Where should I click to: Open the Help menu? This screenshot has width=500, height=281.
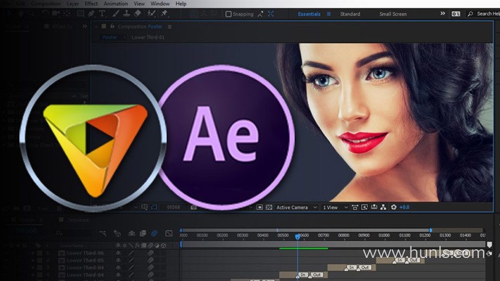click(181, 4)
